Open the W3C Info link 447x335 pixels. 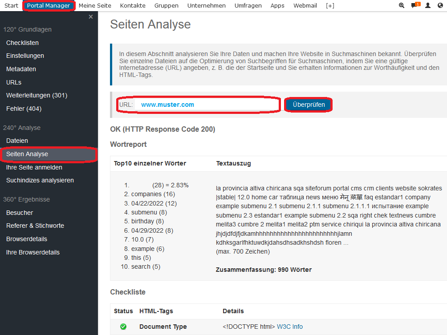[289, 327]
